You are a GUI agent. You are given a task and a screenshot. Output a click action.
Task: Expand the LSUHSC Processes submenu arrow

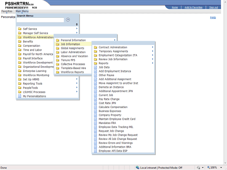coord(77,92)
